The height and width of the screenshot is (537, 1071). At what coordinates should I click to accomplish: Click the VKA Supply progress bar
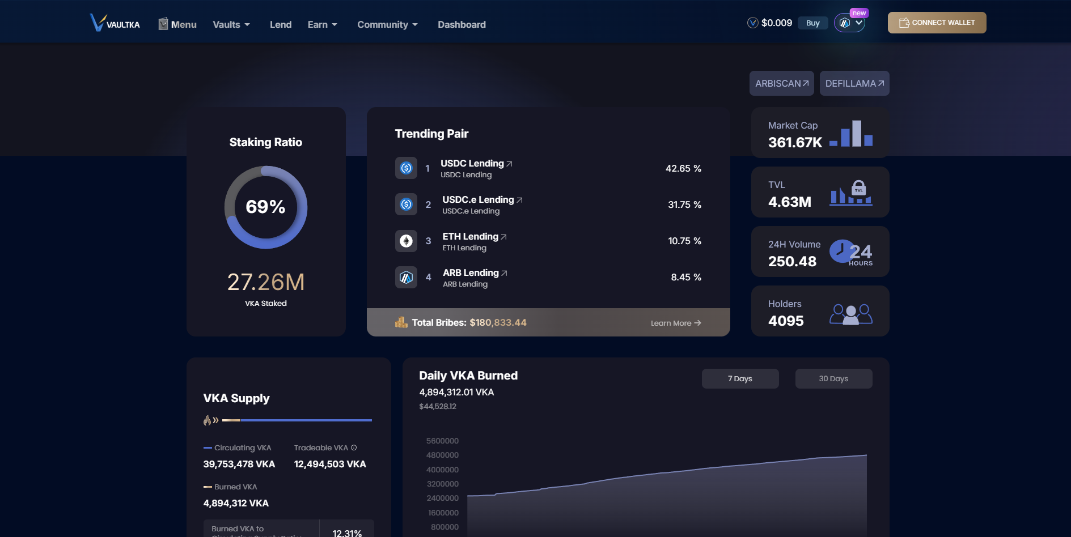coord(297,420)
